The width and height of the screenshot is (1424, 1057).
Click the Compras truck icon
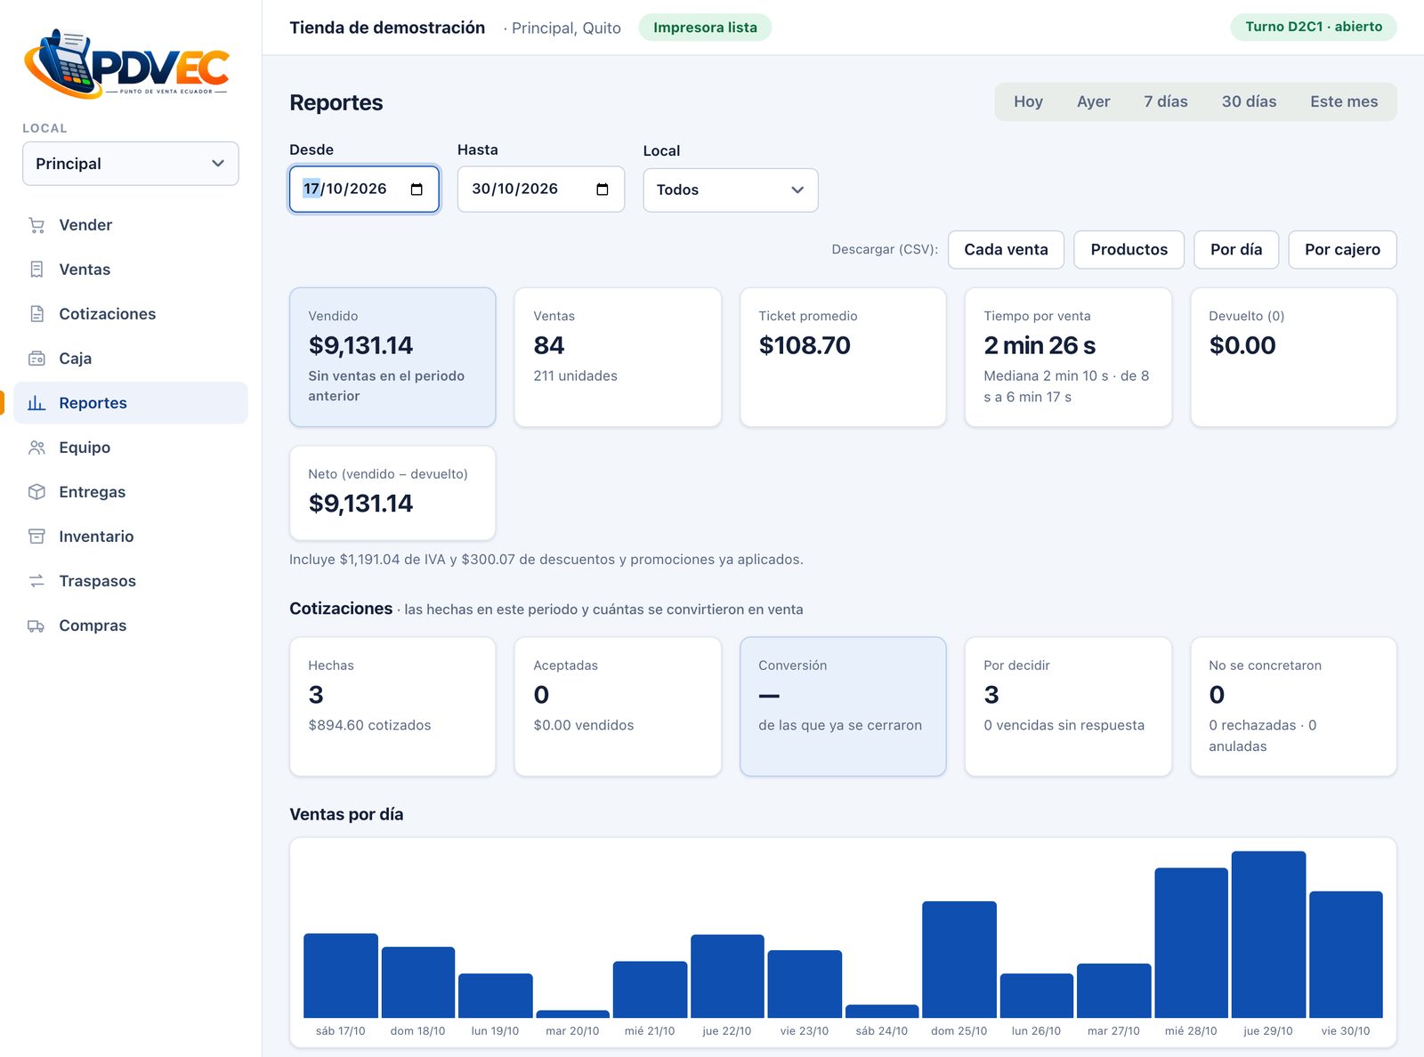pyautogui.click(x=36, y=625)
